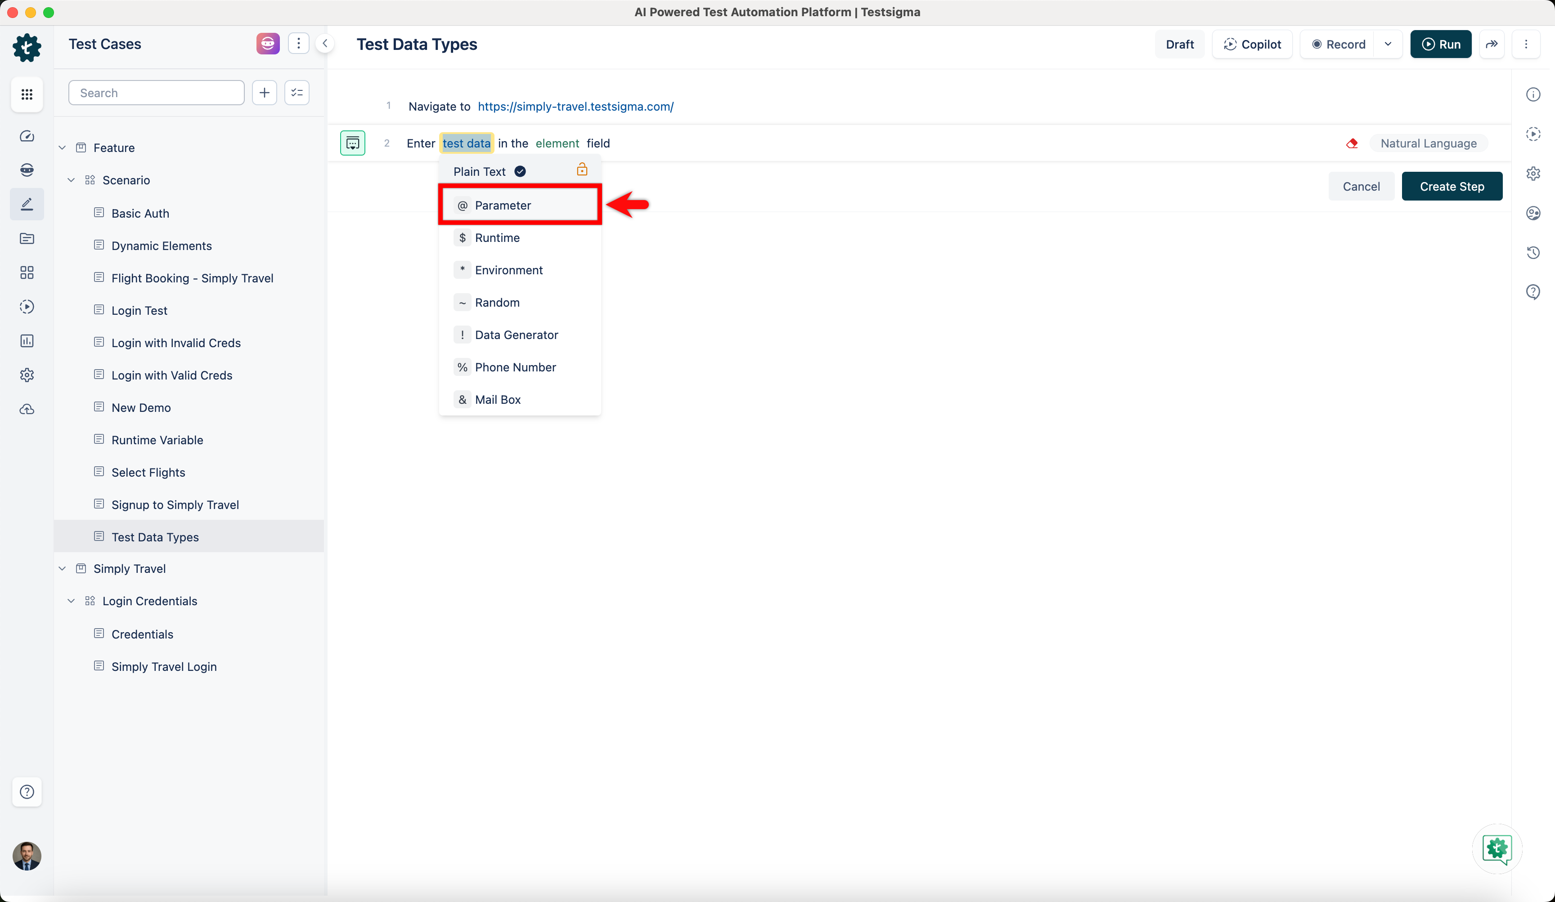
Task: Choose Runtime test data type
Action: 520,238
